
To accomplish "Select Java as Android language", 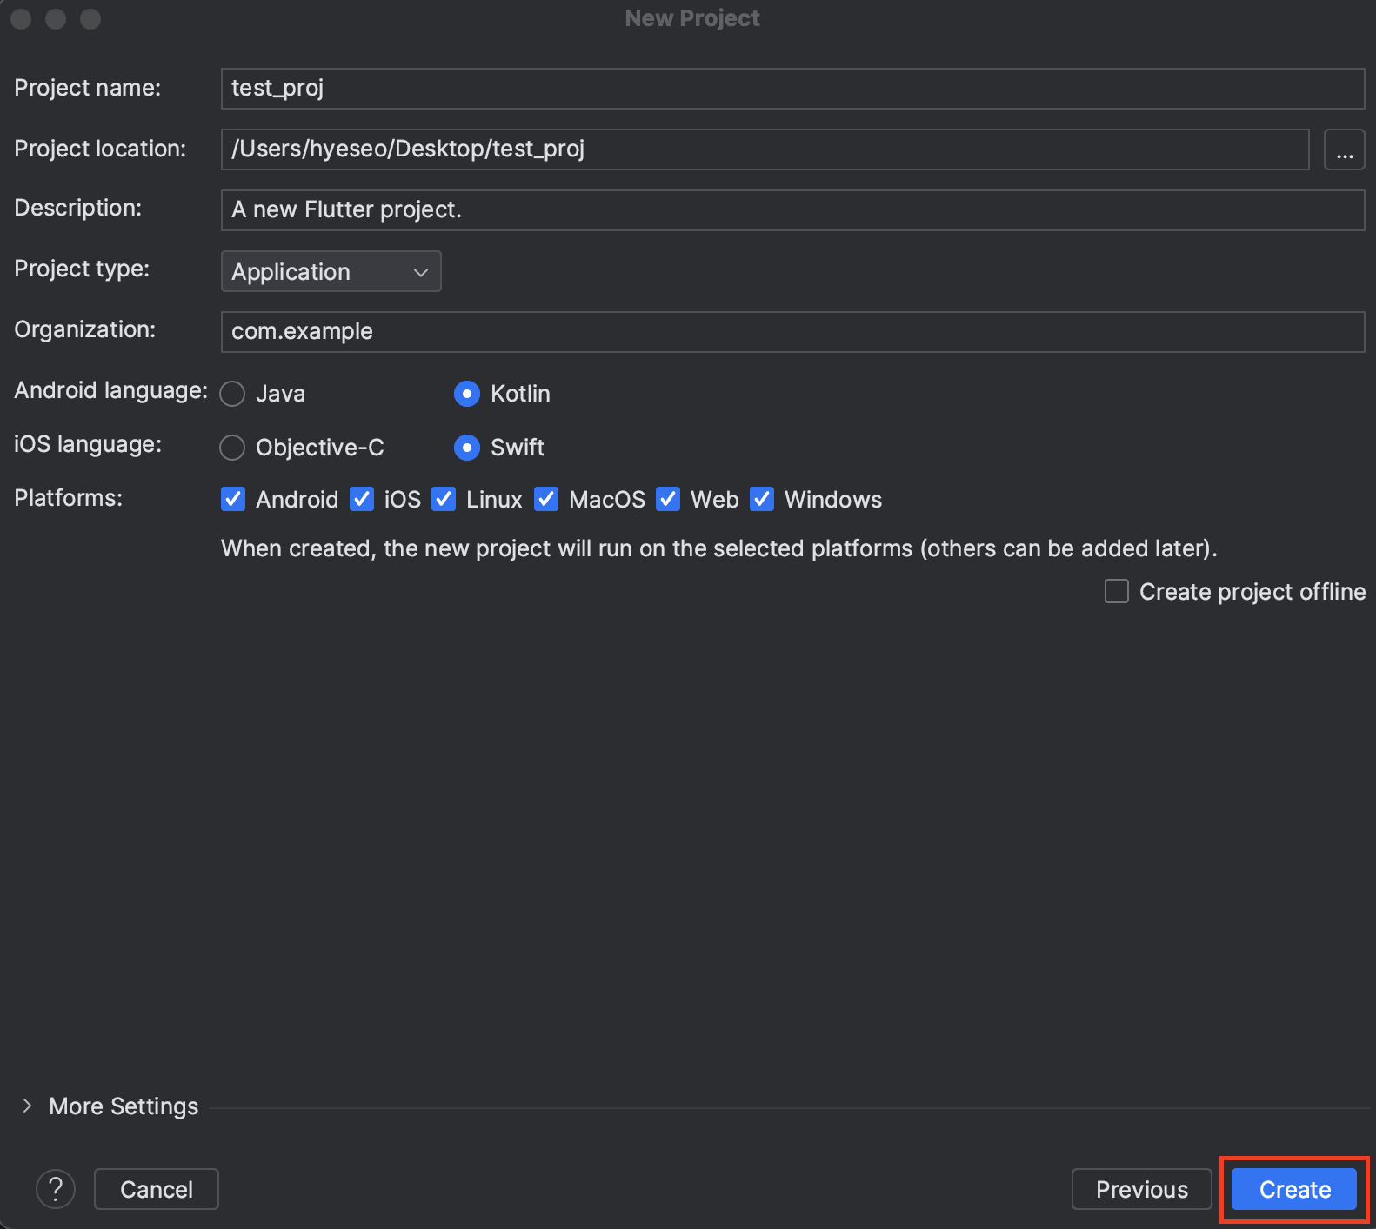I will click(232, 394).
